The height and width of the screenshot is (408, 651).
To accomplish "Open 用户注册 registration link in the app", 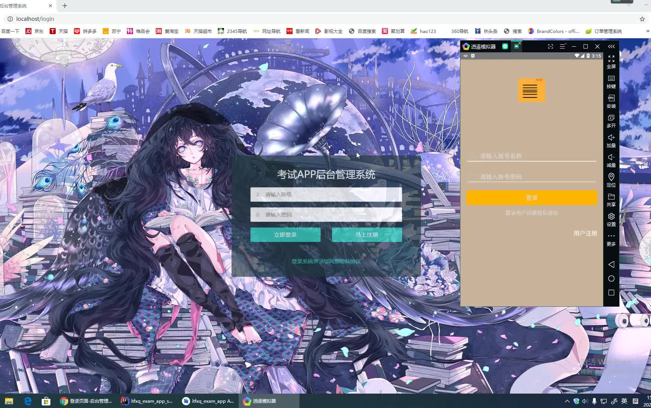I will (x=585, y=233).
